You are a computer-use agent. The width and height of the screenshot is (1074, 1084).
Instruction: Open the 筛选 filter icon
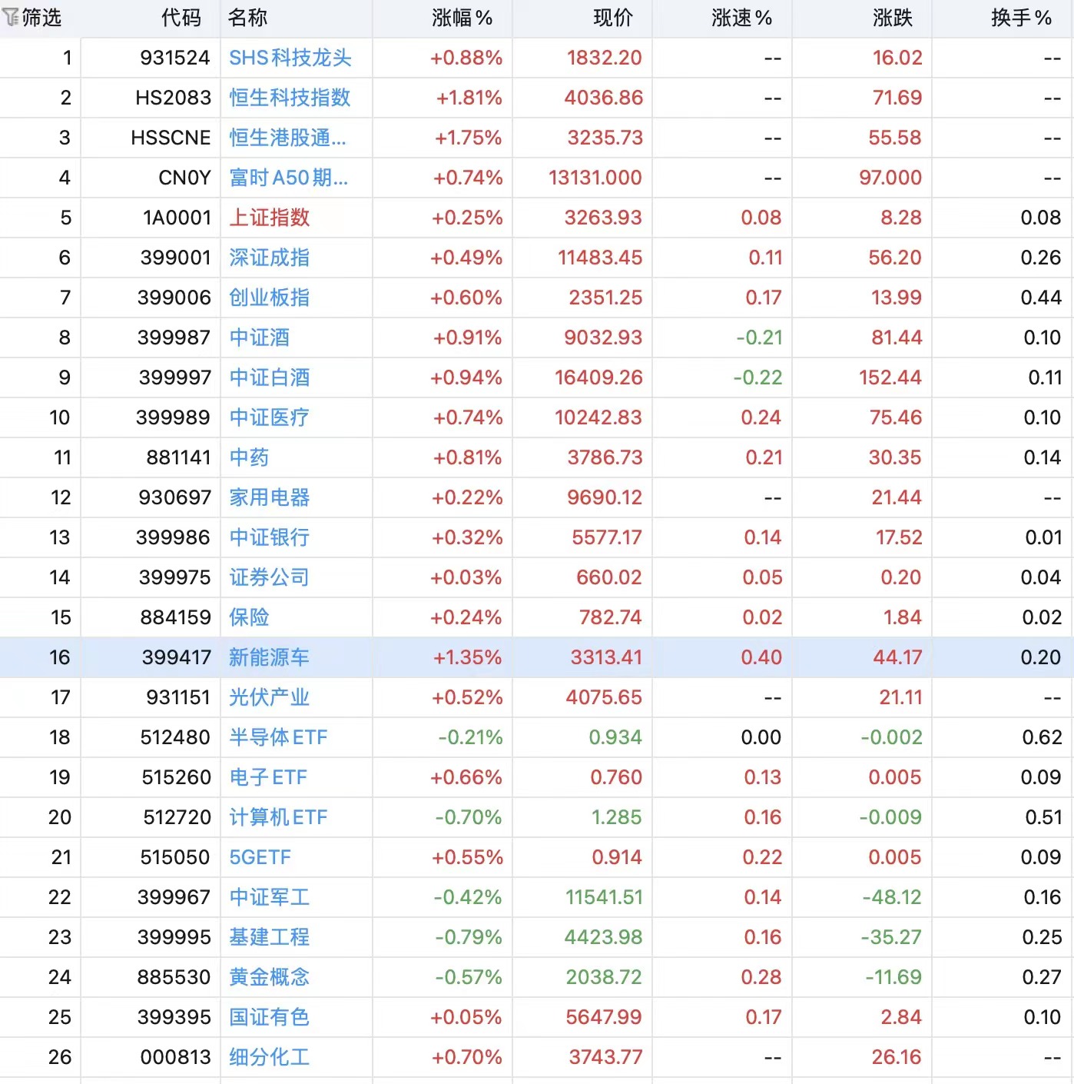point(10,18)
